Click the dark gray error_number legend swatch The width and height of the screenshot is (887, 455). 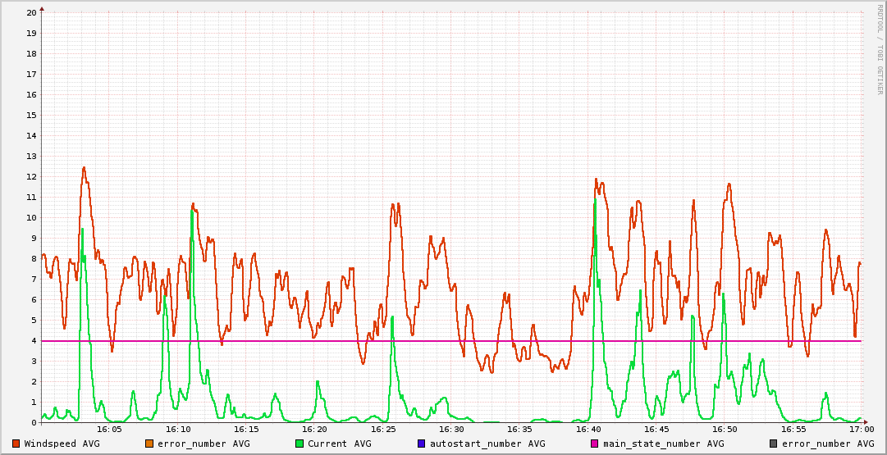[x=773, y=444]
